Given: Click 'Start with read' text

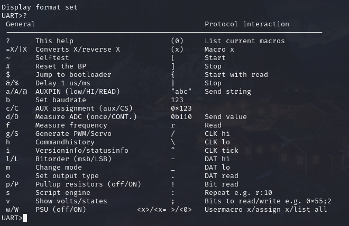Looking at the screenshot, I should point(236,74).
